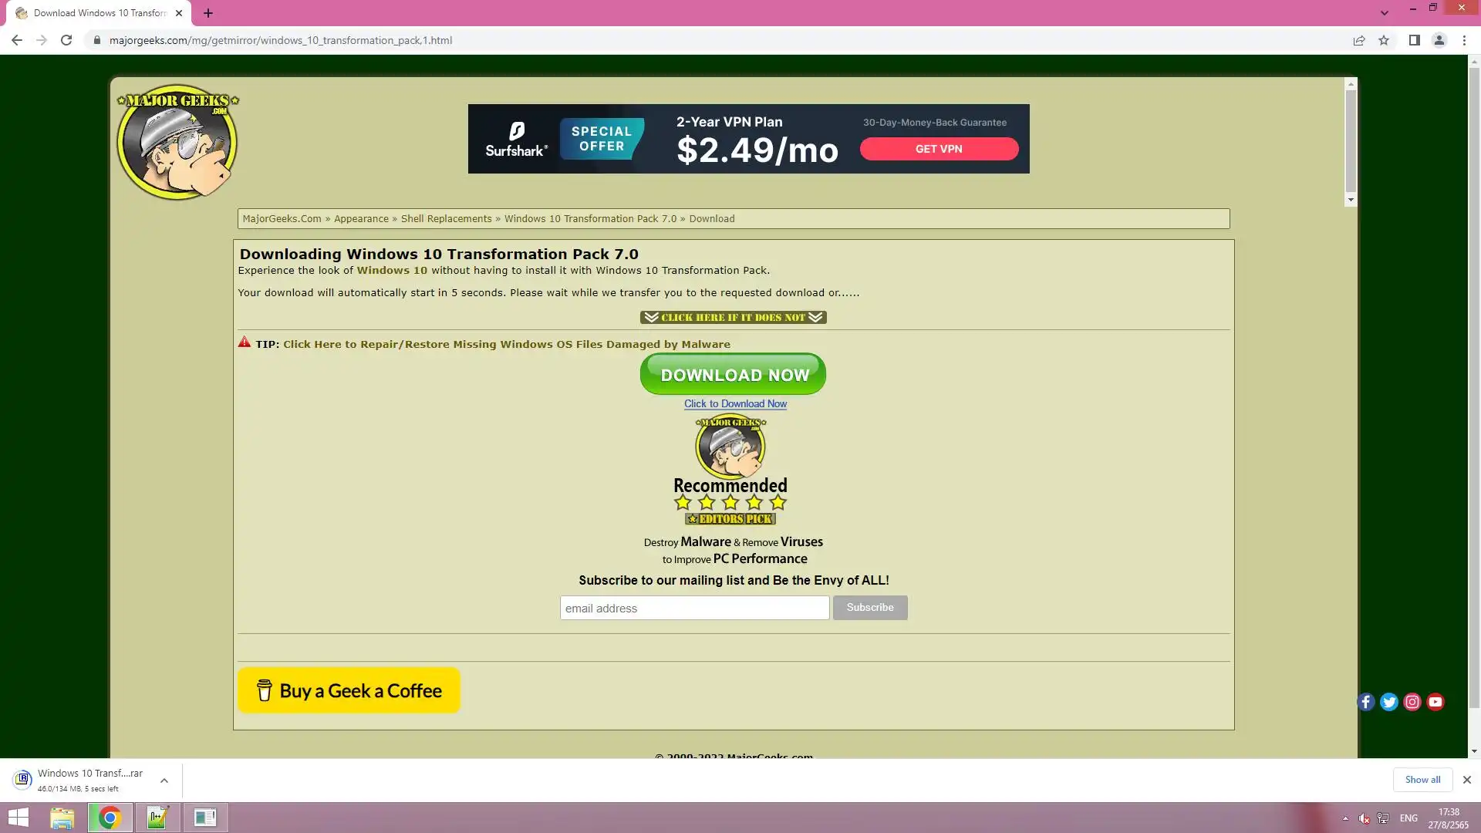Bookmark this page with star icon
The image size is (1481, 833).
pos(1384,40)
